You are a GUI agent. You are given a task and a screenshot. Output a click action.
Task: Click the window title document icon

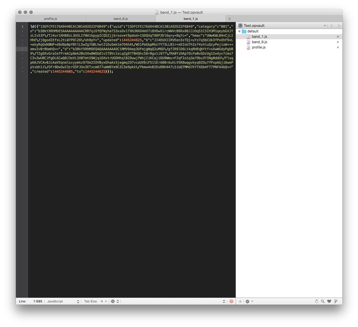(157, 12)
